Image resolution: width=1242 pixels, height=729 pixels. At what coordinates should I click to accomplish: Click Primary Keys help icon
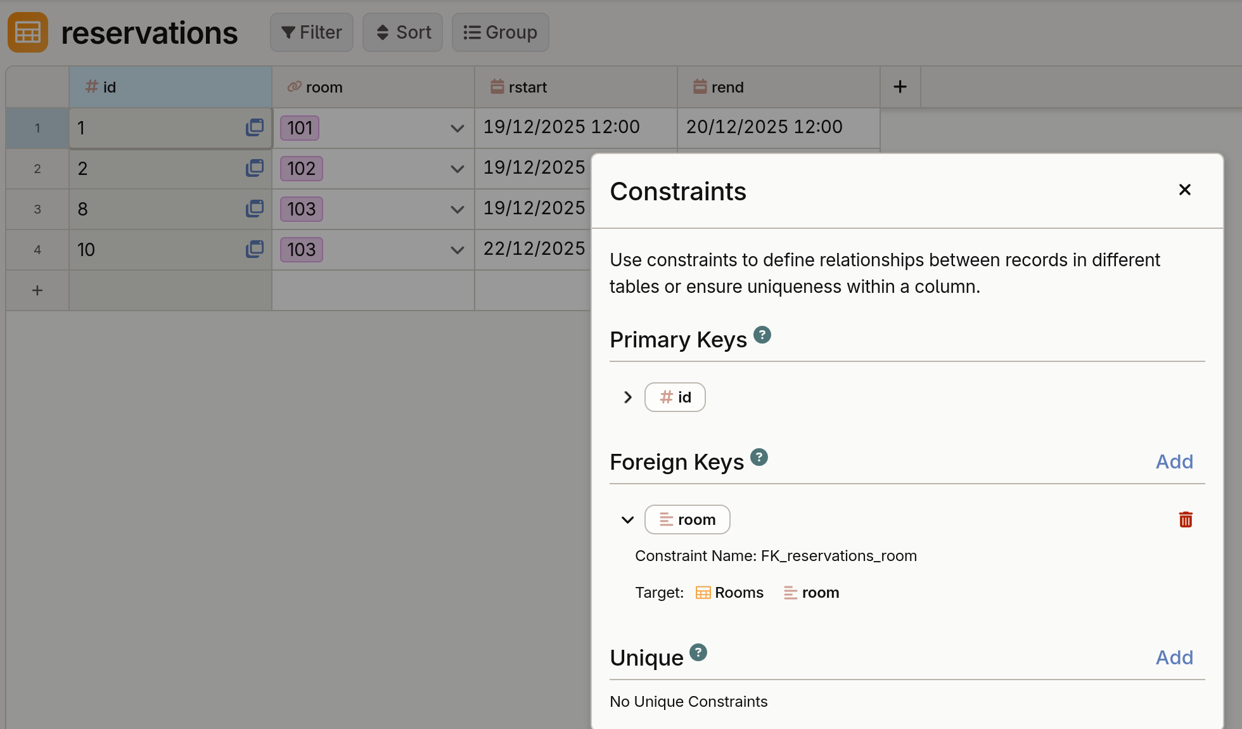762,335
